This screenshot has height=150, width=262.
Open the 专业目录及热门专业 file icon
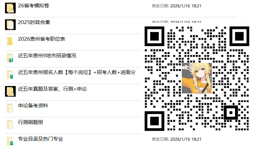click(x=10, y=141)
